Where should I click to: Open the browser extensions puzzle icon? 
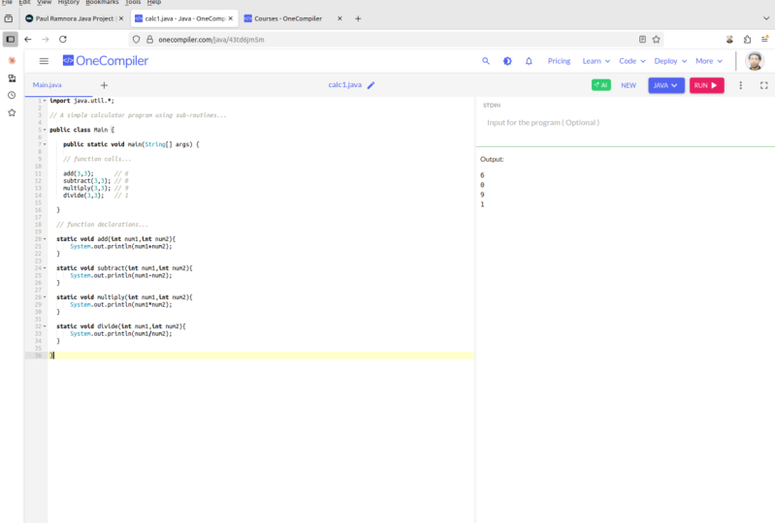click(x=747, y=40)
